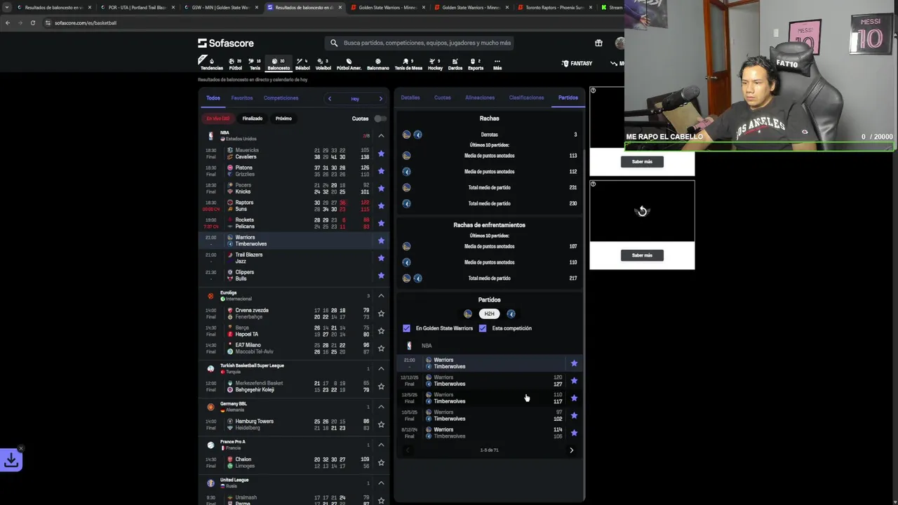The image size is (898, 505).
Task: Reload the page with the browser refresh button
Action: point(32,22)
